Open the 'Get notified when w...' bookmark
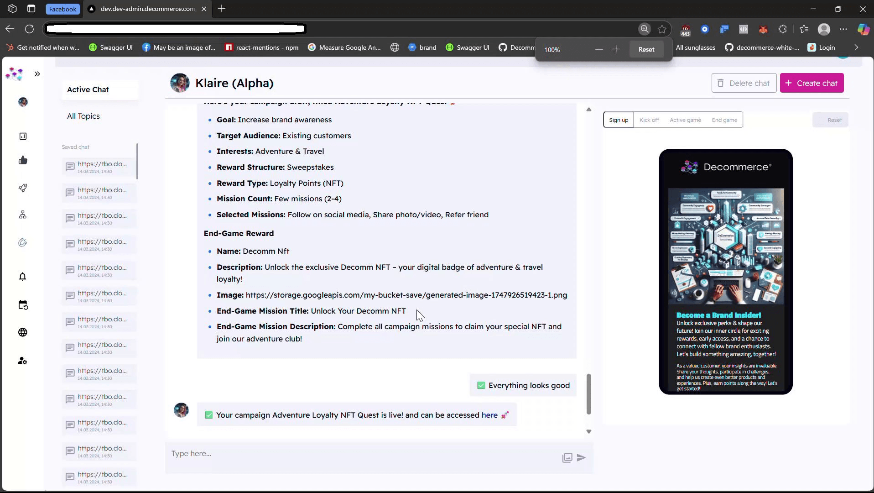Screen dimensions: 874x493 [x=42, y=47]
